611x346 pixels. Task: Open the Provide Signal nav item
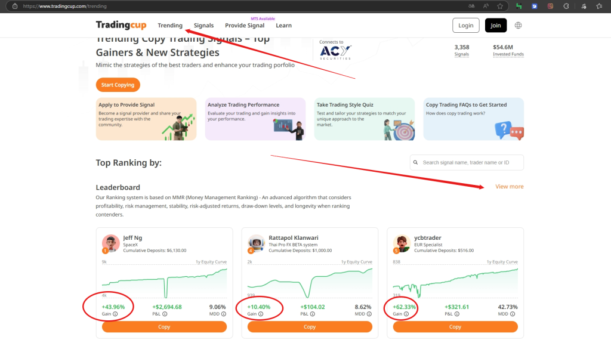click(x=245, y=26)
